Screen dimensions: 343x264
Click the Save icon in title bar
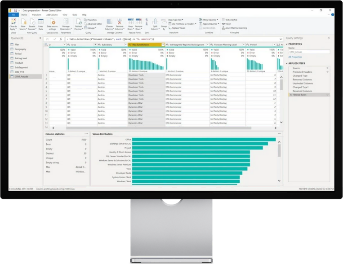pos(16,10)
